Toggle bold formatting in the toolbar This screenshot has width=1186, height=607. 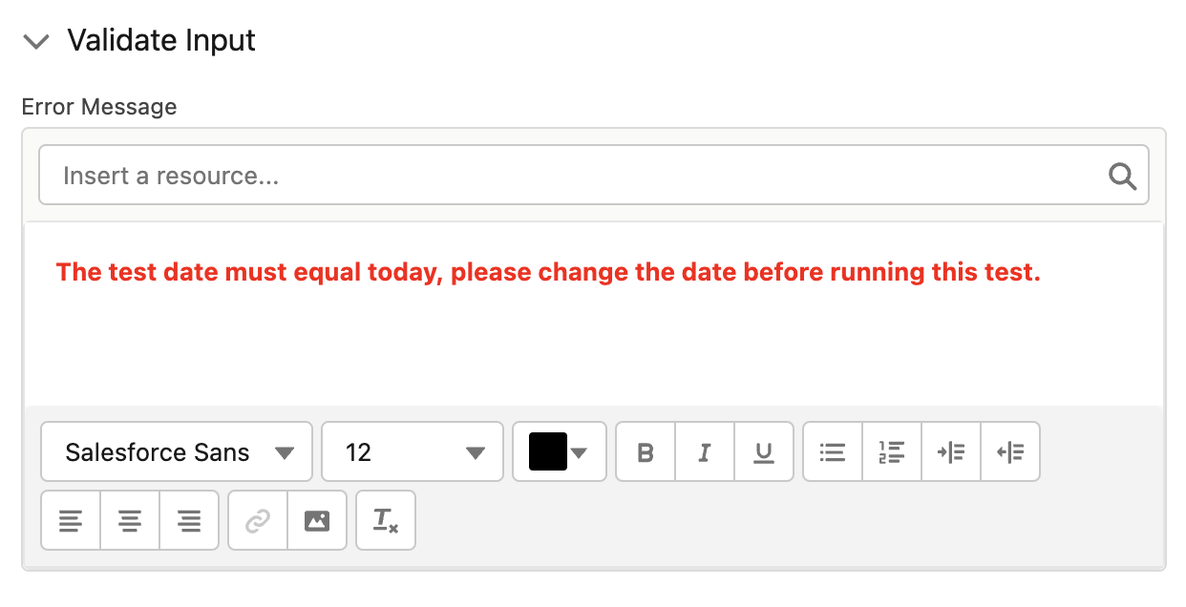(x=646, y=451)
